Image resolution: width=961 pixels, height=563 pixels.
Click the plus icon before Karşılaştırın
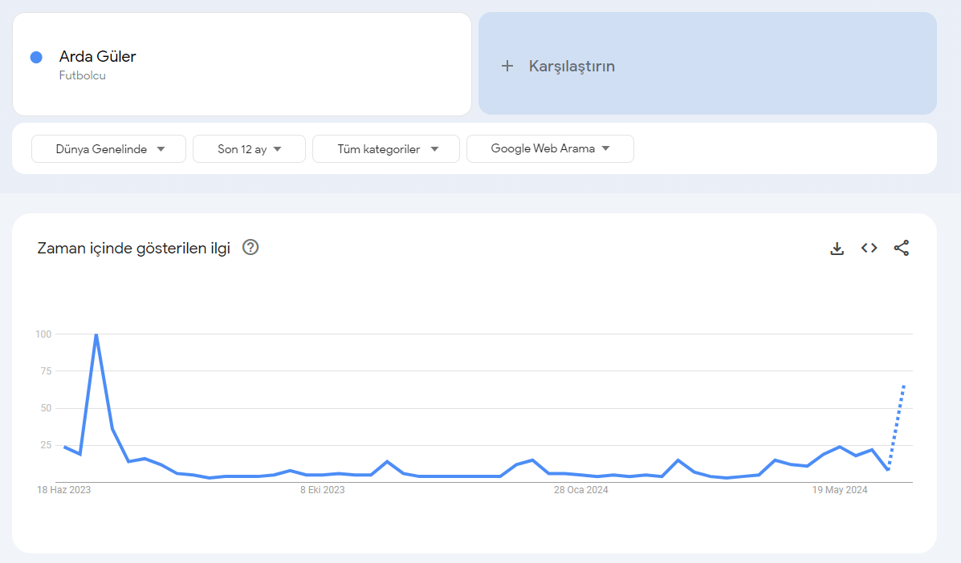pos(507,66)
